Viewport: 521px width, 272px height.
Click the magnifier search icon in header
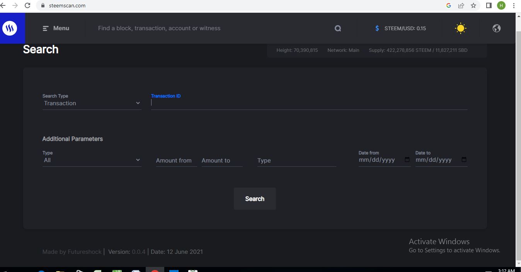[338, 28]
